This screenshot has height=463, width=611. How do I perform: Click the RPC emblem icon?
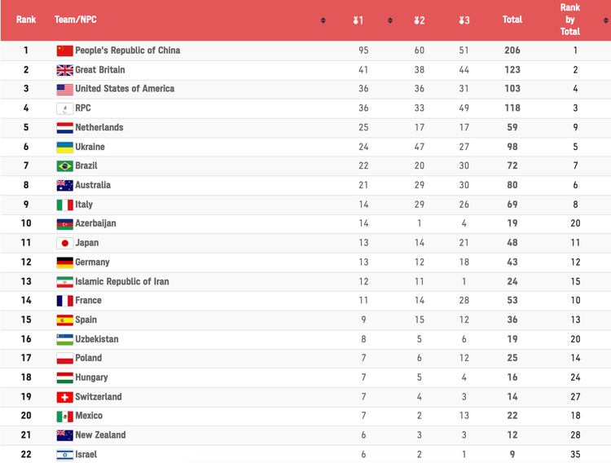click(64, 108)
